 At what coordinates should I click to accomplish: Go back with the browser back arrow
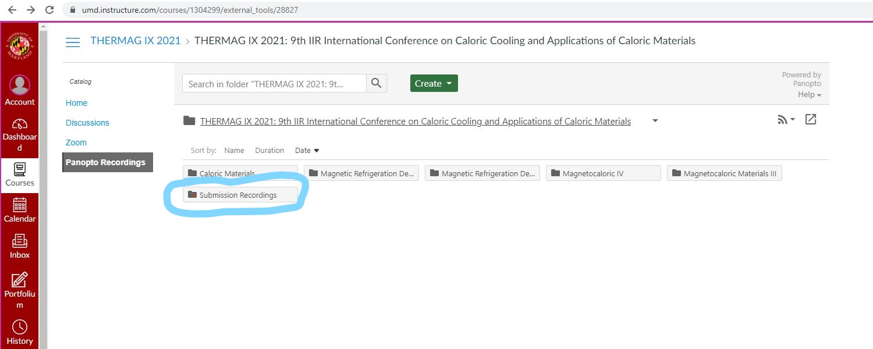pyautogui.click(x=12, y=10)
